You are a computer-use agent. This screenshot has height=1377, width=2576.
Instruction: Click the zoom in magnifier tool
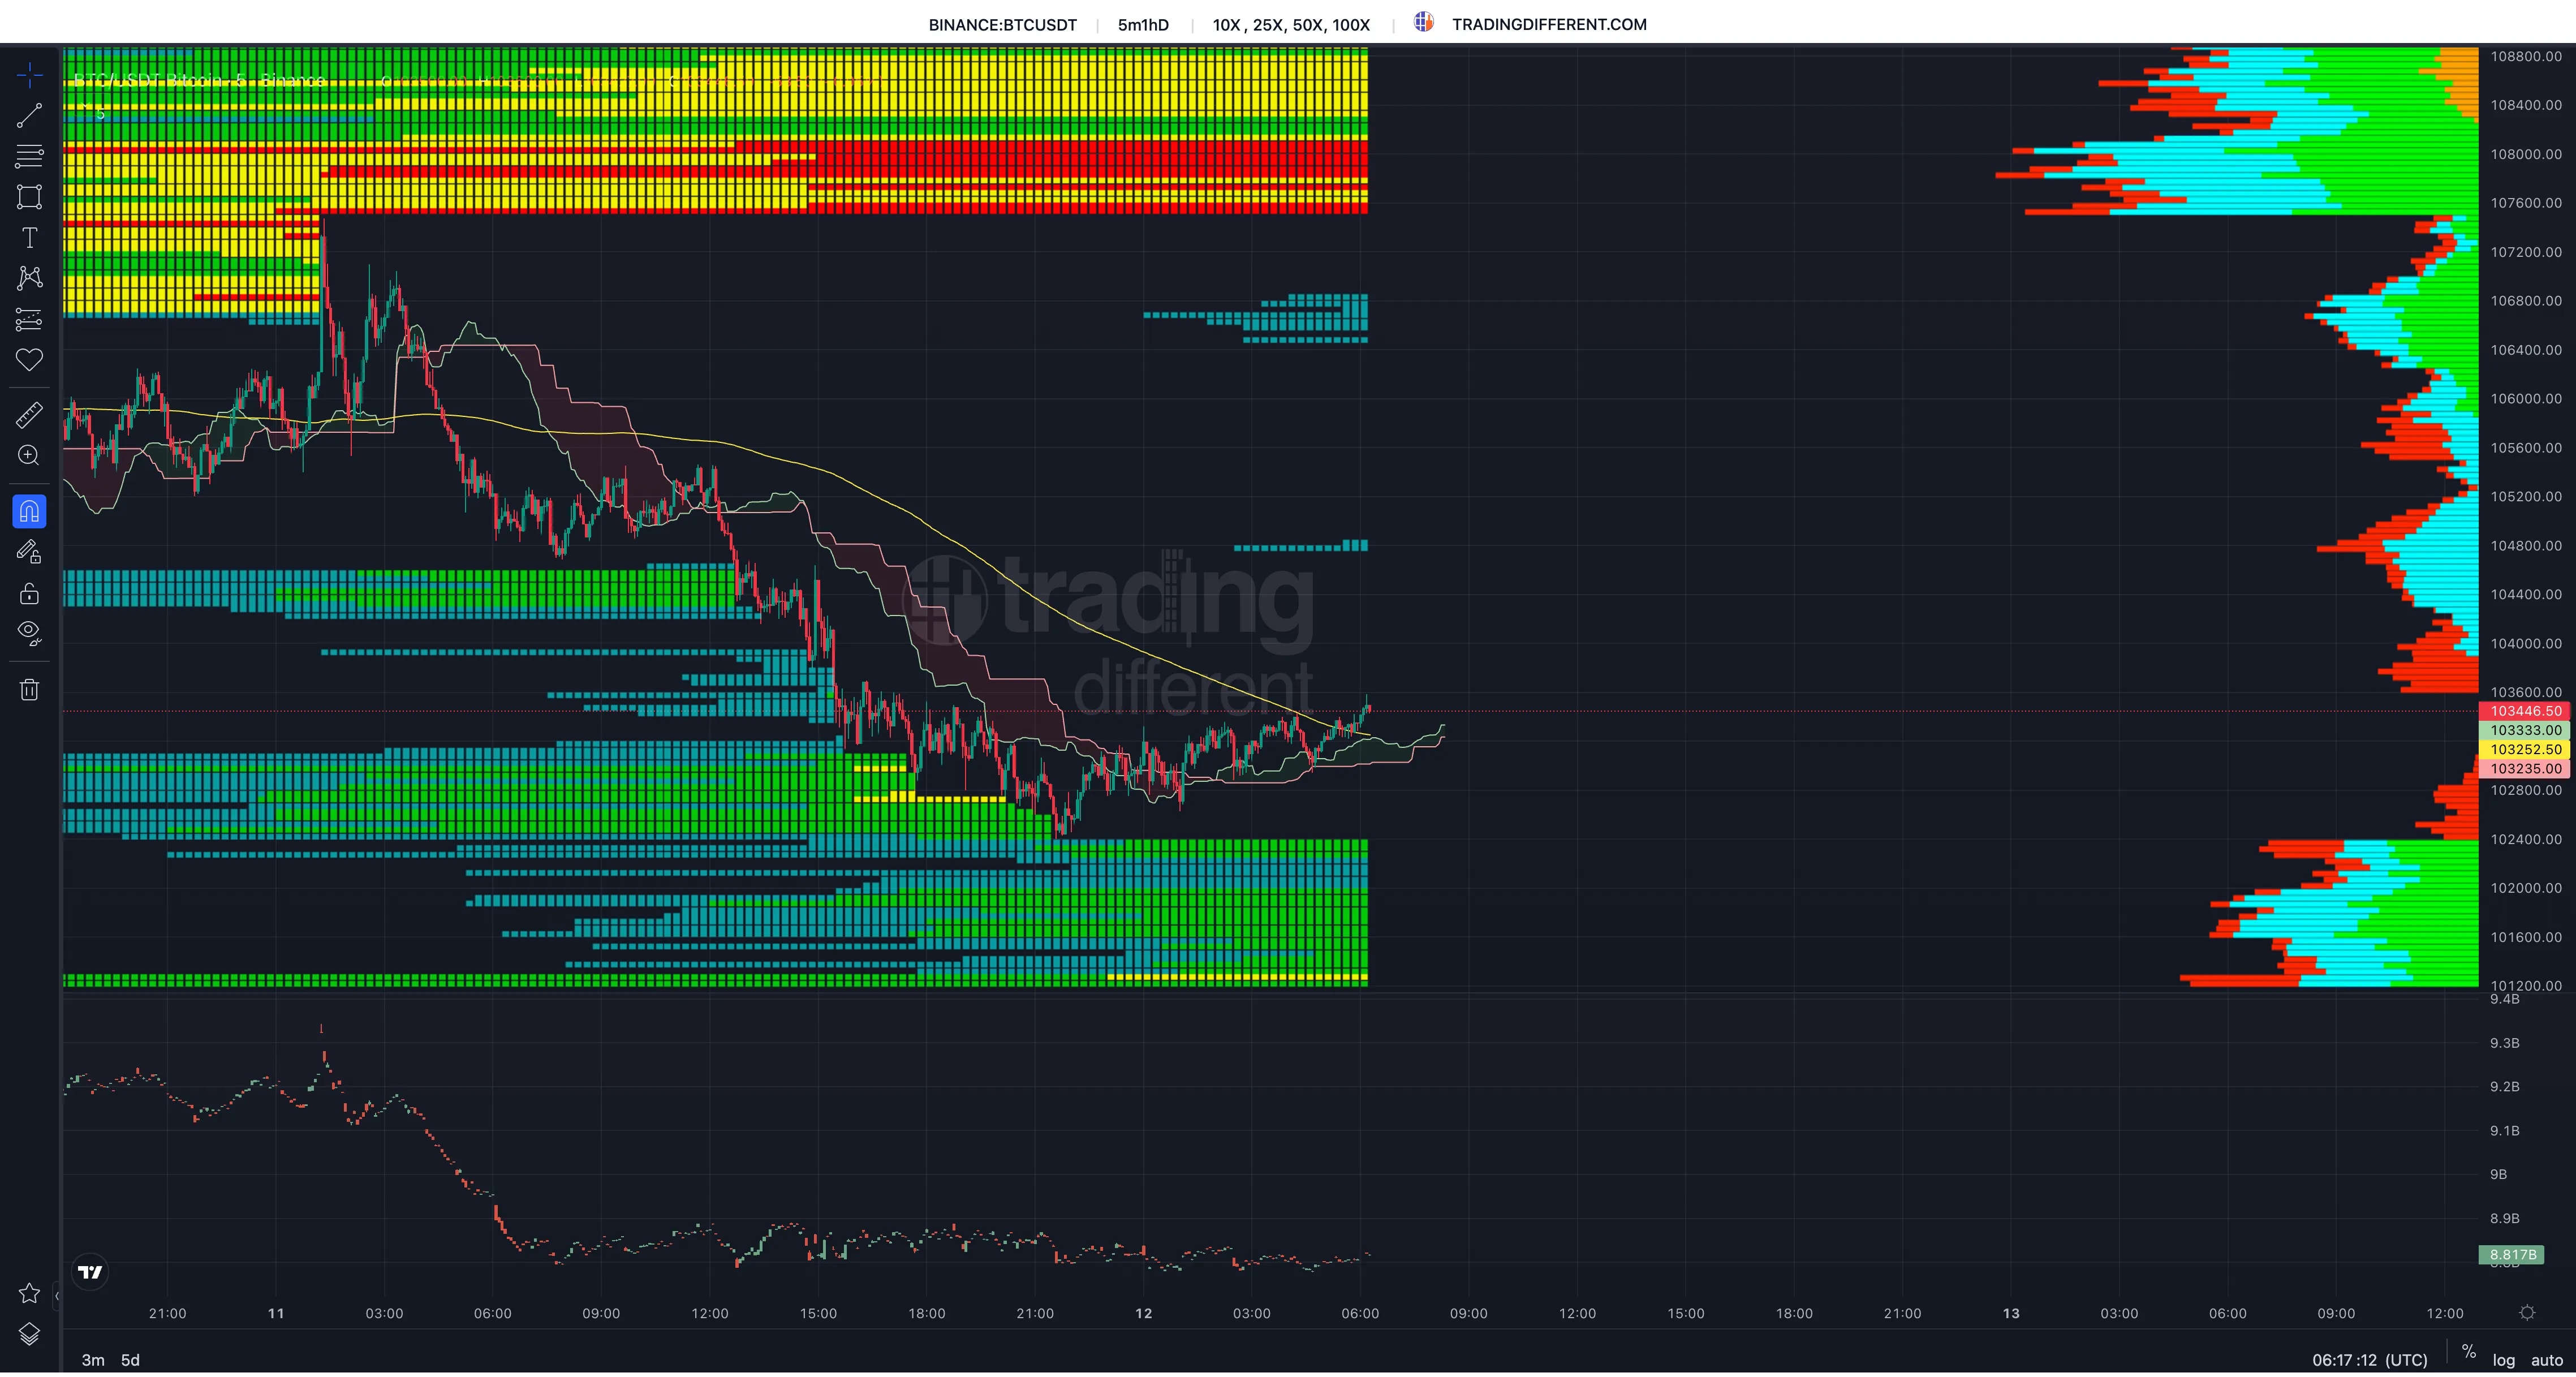[x=29, y=456]
